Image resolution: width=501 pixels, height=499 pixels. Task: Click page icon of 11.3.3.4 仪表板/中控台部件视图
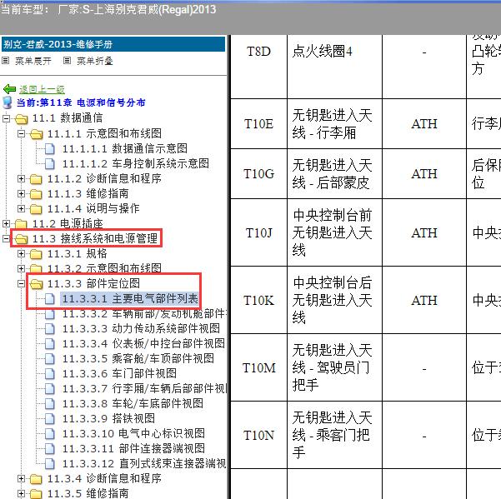(x=49, y=343)
